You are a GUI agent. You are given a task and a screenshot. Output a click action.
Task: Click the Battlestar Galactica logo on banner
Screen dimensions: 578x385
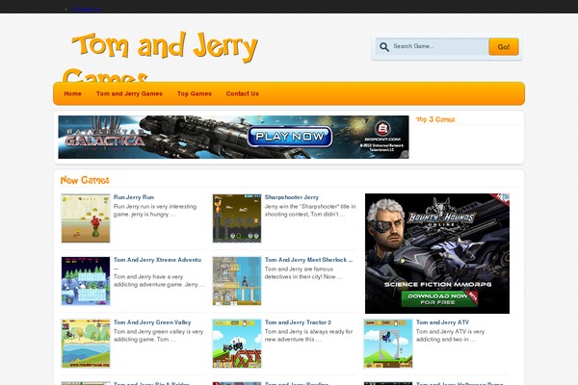[105, 139]
